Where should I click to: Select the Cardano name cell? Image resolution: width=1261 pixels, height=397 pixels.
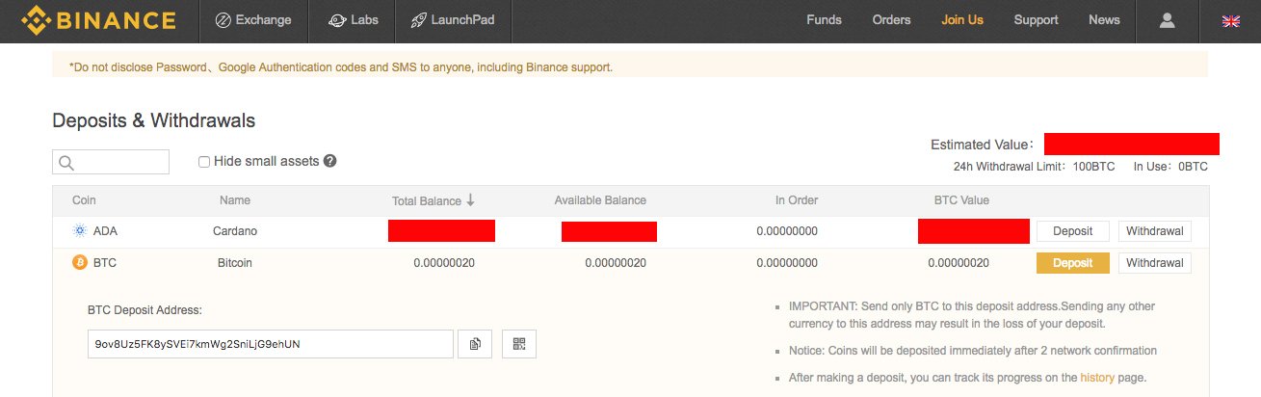[x=235, y=231]
